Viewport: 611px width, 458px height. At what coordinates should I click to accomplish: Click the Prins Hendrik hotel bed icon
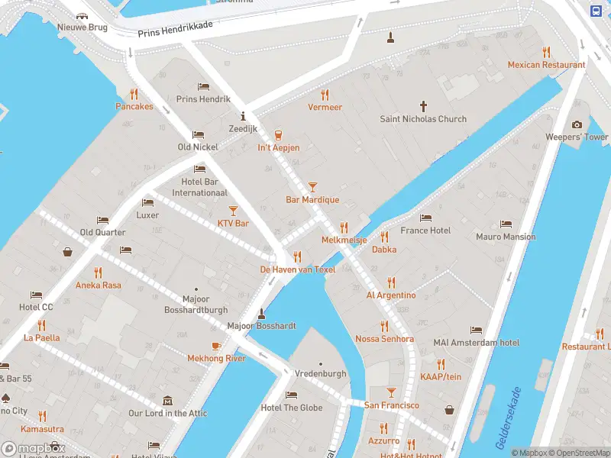(203, 86)
